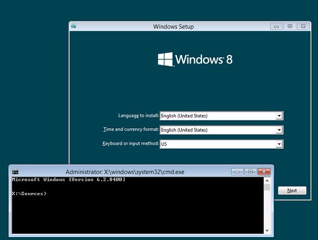
Task: Open the Time and currency format dropdown
Action: coord(279,130)
